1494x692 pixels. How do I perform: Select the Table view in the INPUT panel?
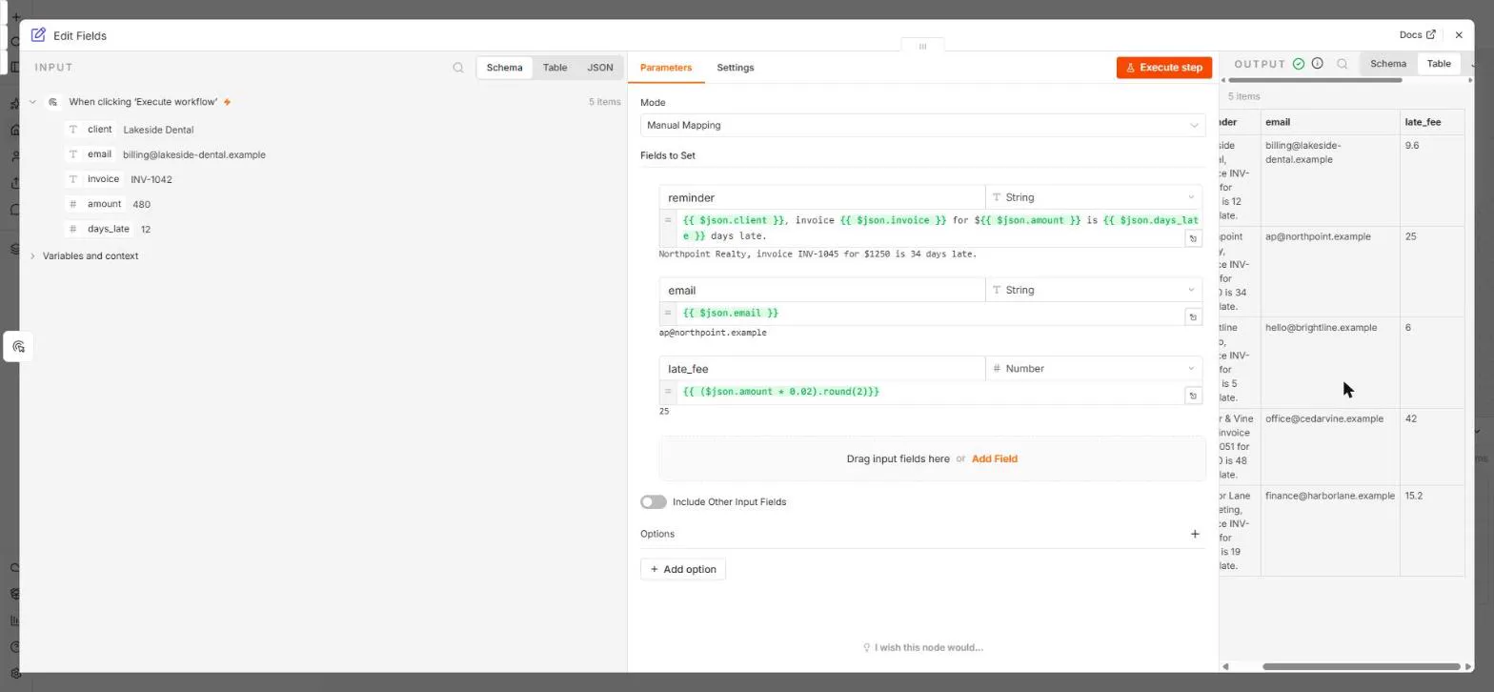pos(555,68)
